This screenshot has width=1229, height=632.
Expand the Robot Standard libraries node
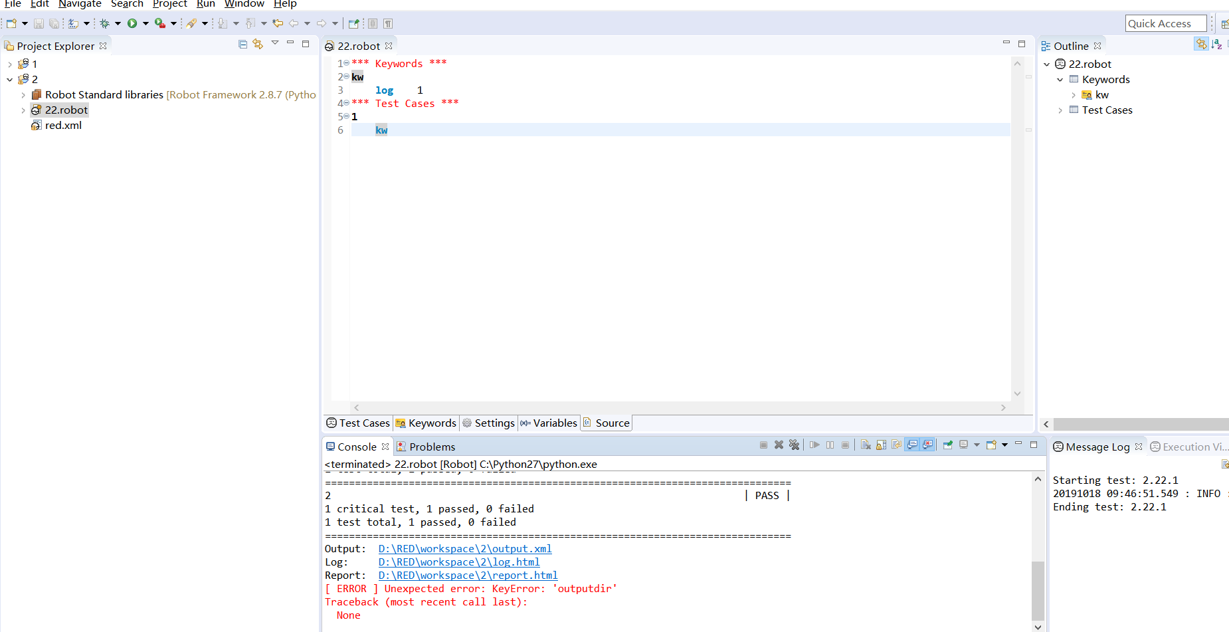click(23, 94)
